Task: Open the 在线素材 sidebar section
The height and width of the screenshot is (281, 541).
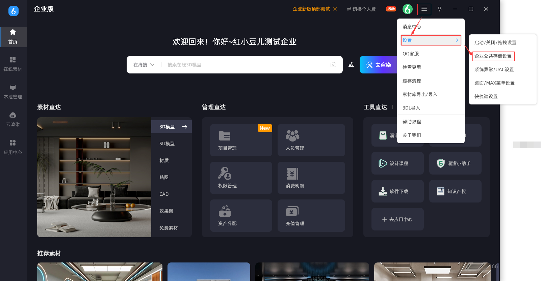Action: (x=13, y=64)
